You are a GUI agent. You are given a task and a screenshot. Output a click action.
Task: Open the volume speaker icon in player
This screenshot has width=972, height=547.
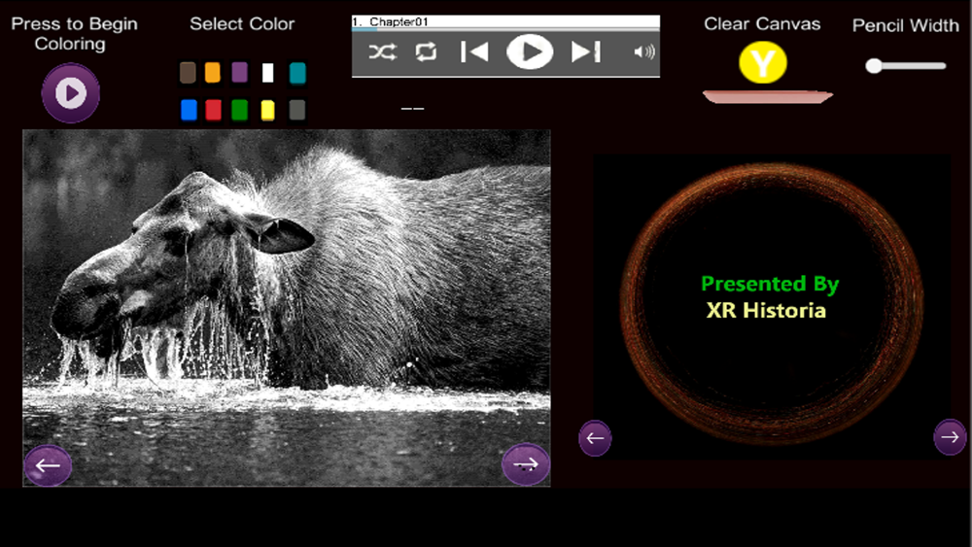coord(643,52)
